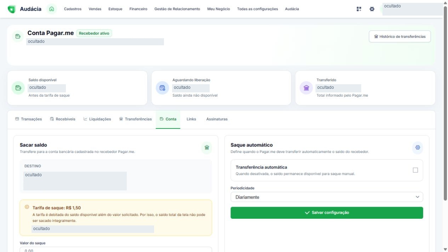Click the Saque automático heading
Viewport: 448px width, 252px height.
tap(251, 145)
